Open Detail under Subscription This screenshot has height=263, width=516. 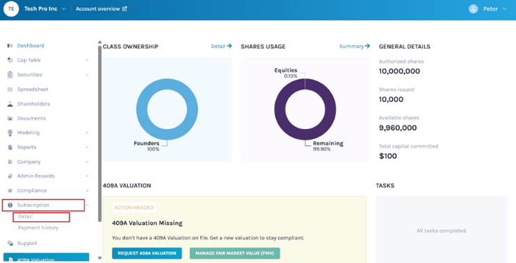(x=26, y=217)
